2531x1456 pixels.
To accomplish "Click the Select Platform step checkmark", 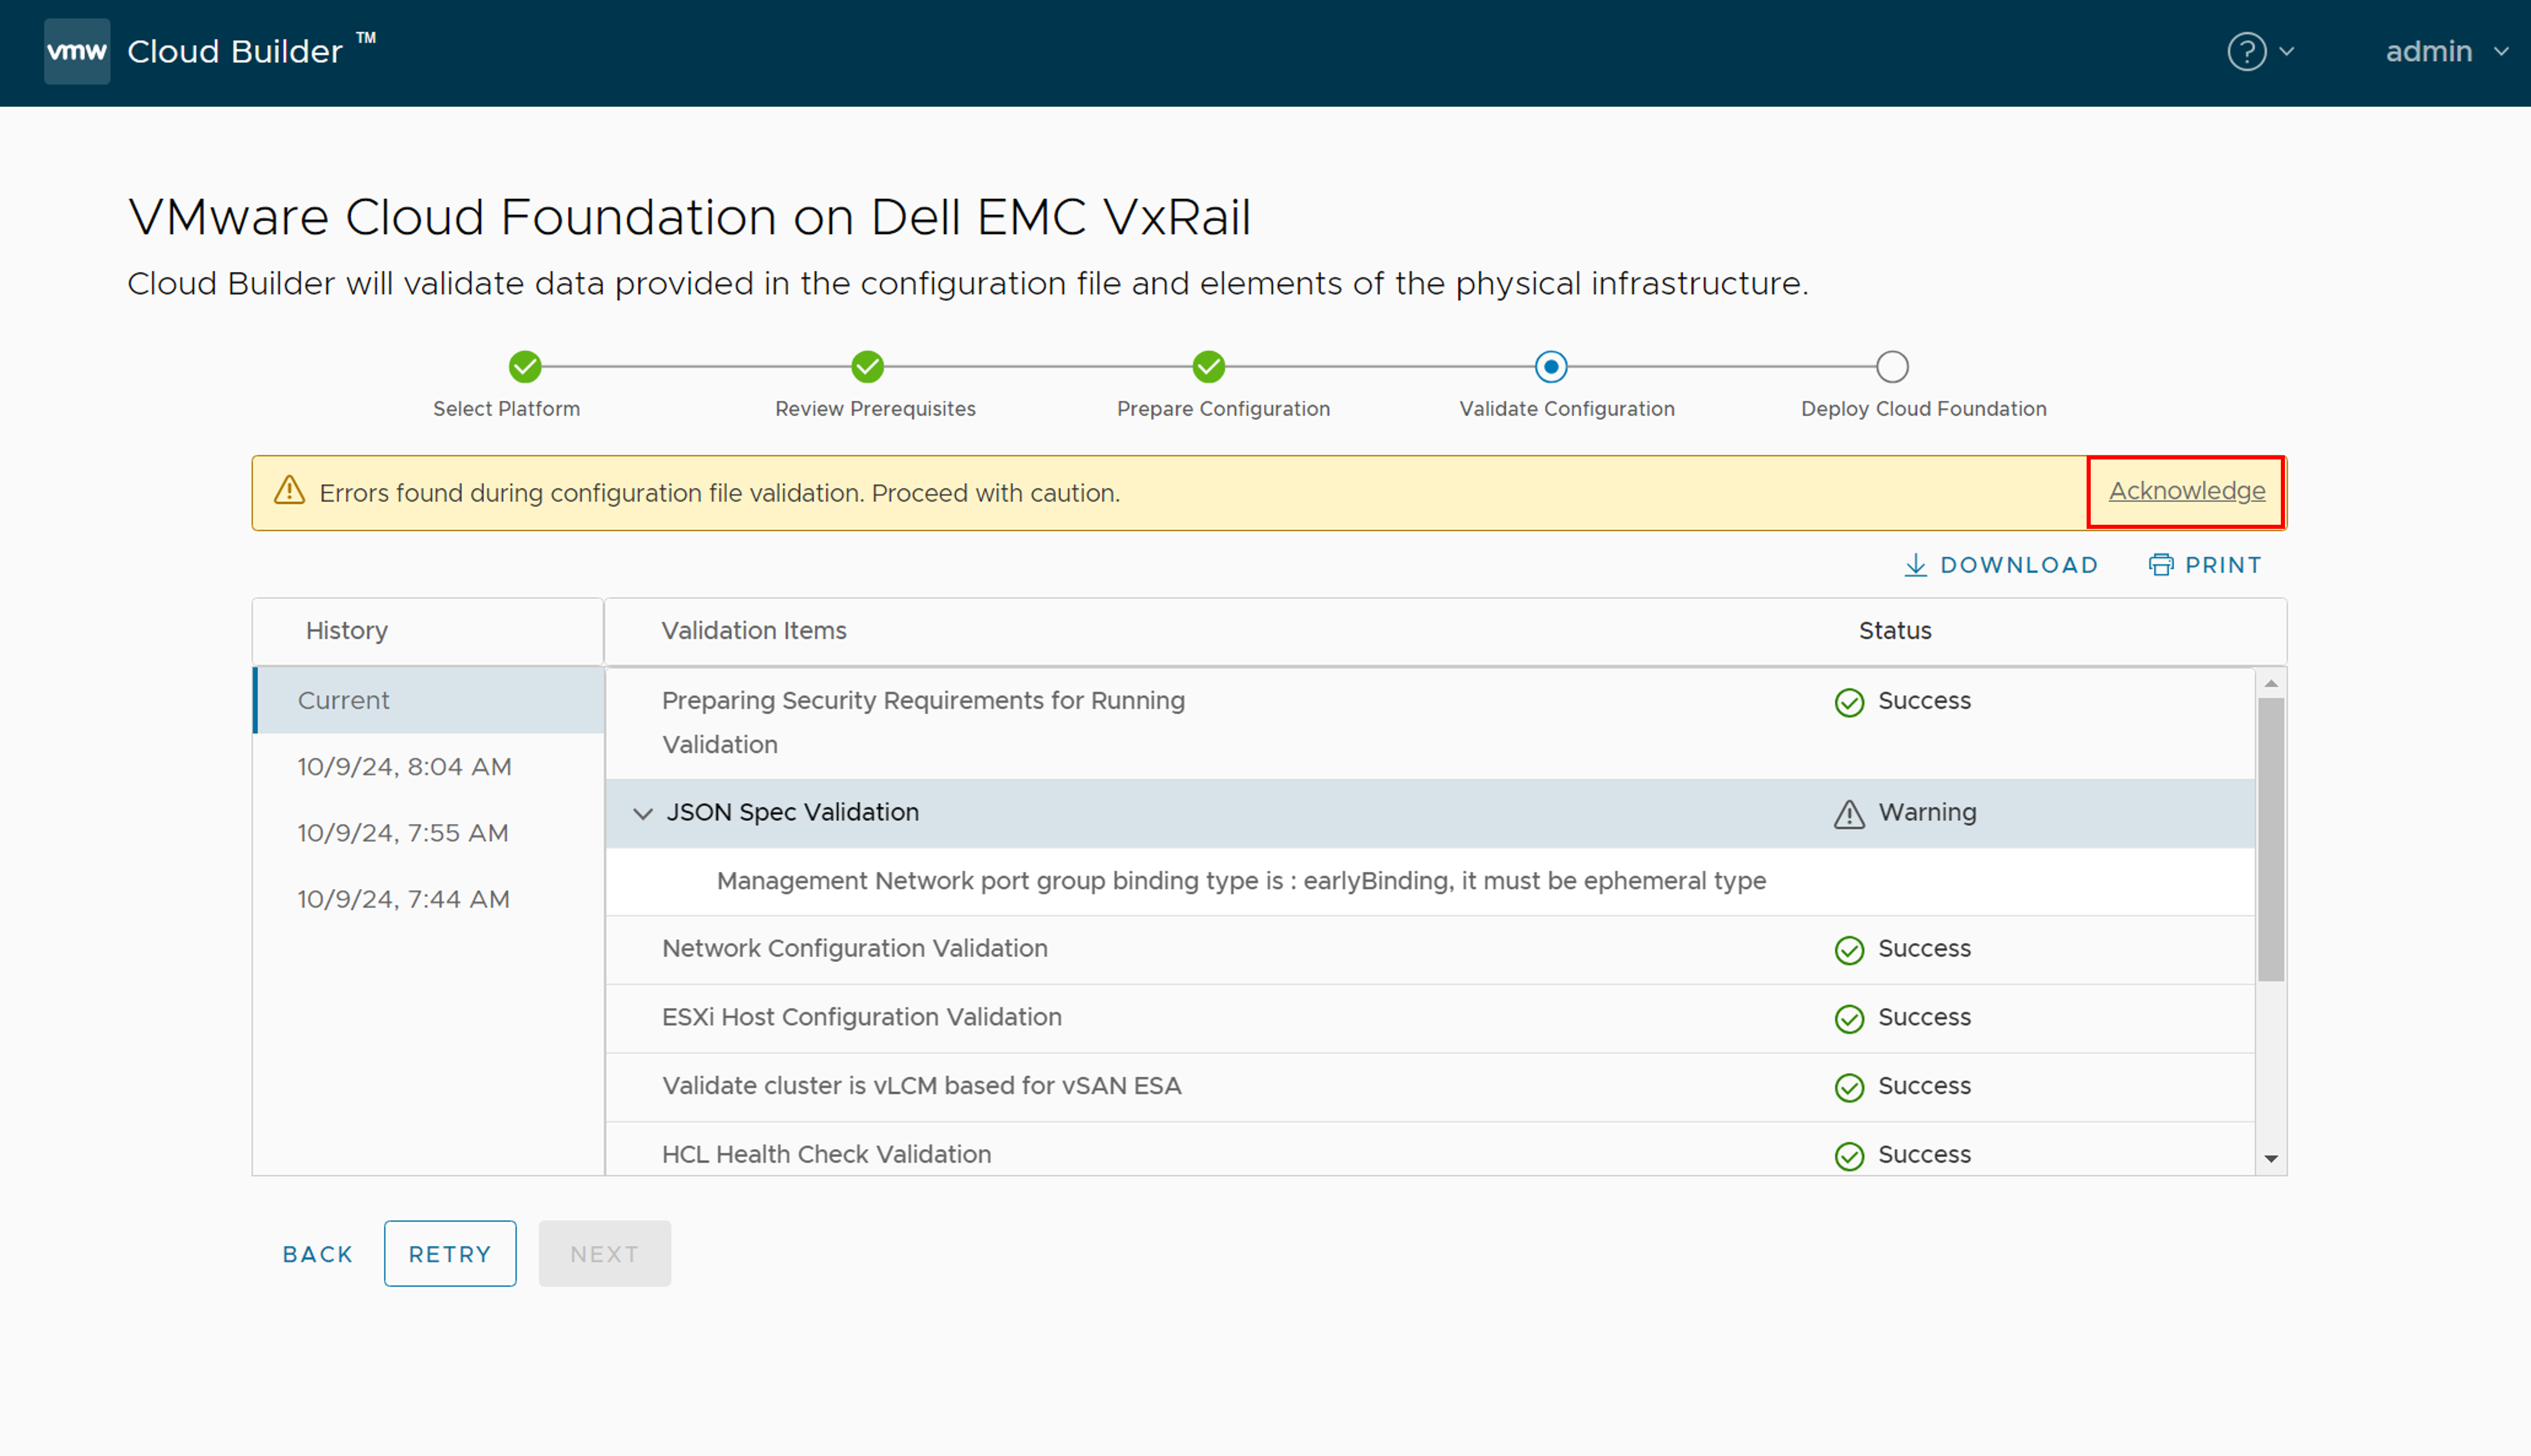I will [x=525, y=367].
